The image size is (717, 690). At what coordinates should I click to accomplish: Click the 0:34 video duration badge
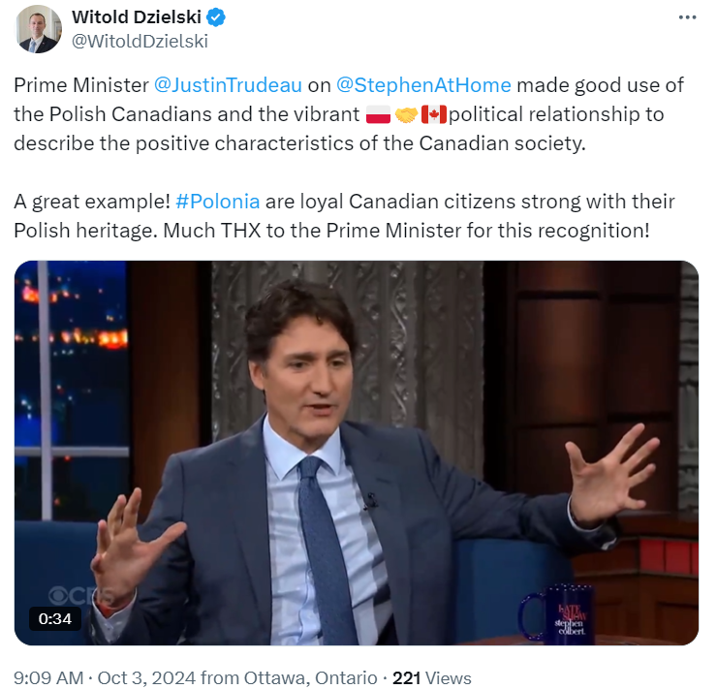coord(55,618)
